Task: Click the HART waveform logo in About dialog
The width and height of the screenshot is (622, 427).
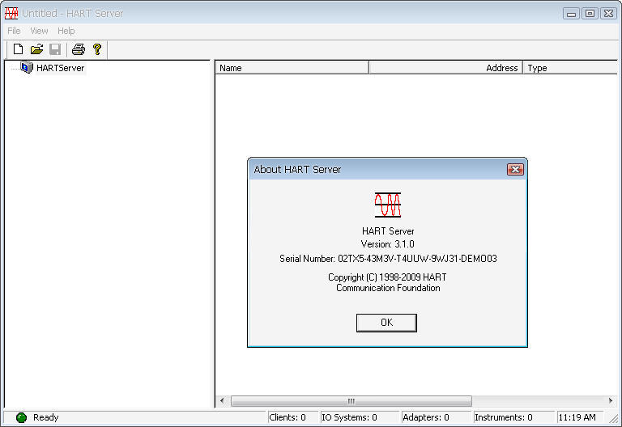Action: pyautogui.click(x=388, y=205)
